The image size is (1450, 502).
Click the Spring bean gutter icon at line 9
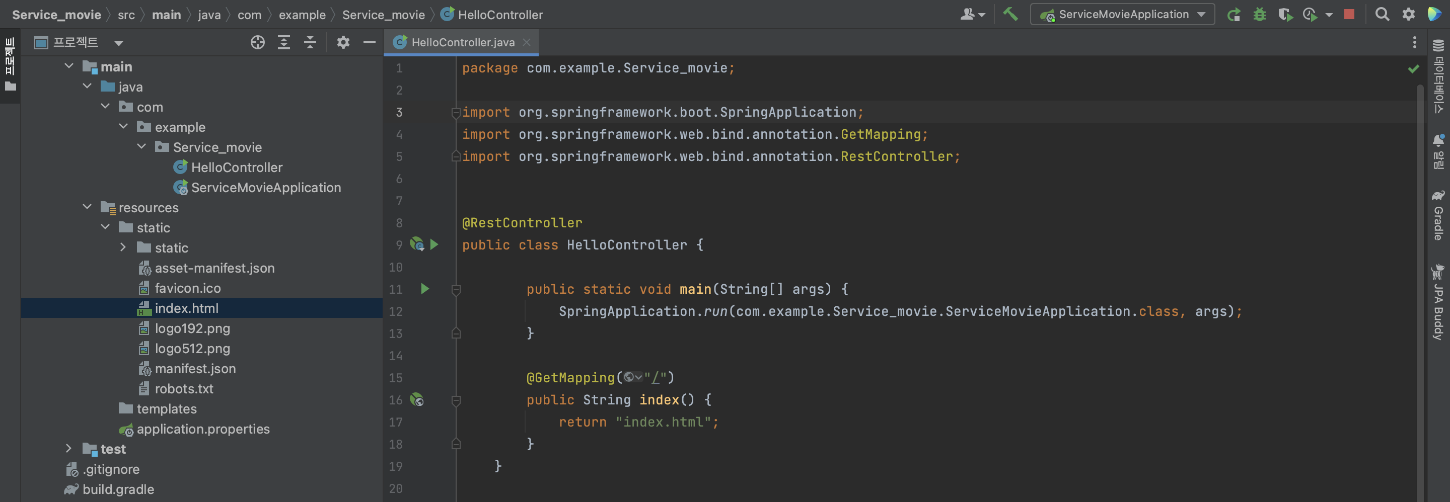click(x=416, y=244)
